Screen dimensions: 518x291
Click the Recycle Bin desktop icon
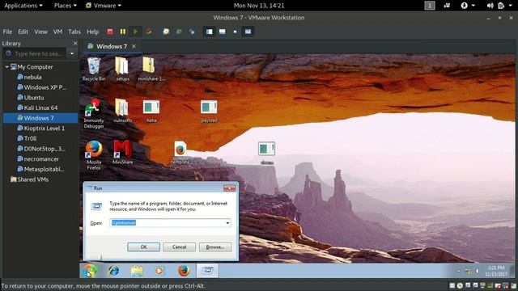[94, 69]
